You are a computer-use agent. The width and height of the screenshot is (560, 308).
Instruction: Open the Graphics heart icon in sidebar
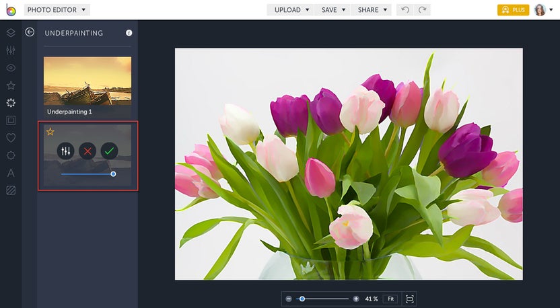tap(11, 138)
